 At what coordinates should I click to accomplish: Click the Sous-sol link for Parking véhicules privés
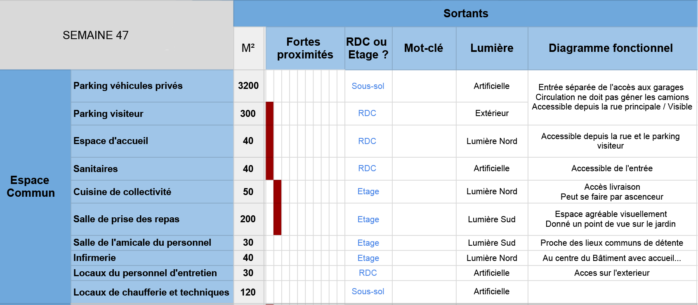coord(368,86)
